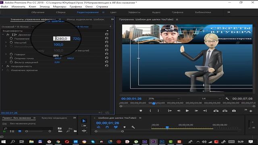This screenshot has height=145, width=258.
Task: Show hidden workspaces overflow menu
Action: (229, 12)
